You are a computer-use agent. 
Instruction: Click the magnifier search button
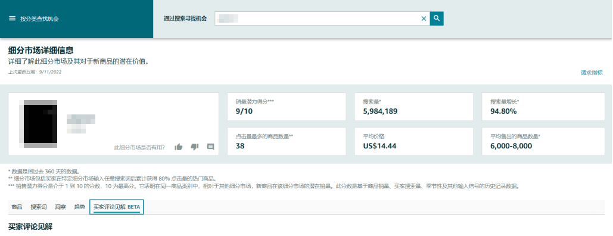point(437,18)
